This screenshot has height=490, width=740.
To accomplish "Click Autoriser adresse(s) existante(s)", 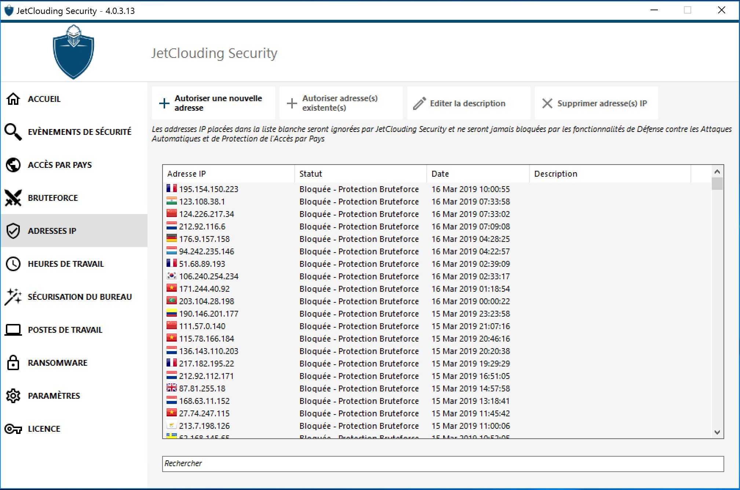I will 341,103.
